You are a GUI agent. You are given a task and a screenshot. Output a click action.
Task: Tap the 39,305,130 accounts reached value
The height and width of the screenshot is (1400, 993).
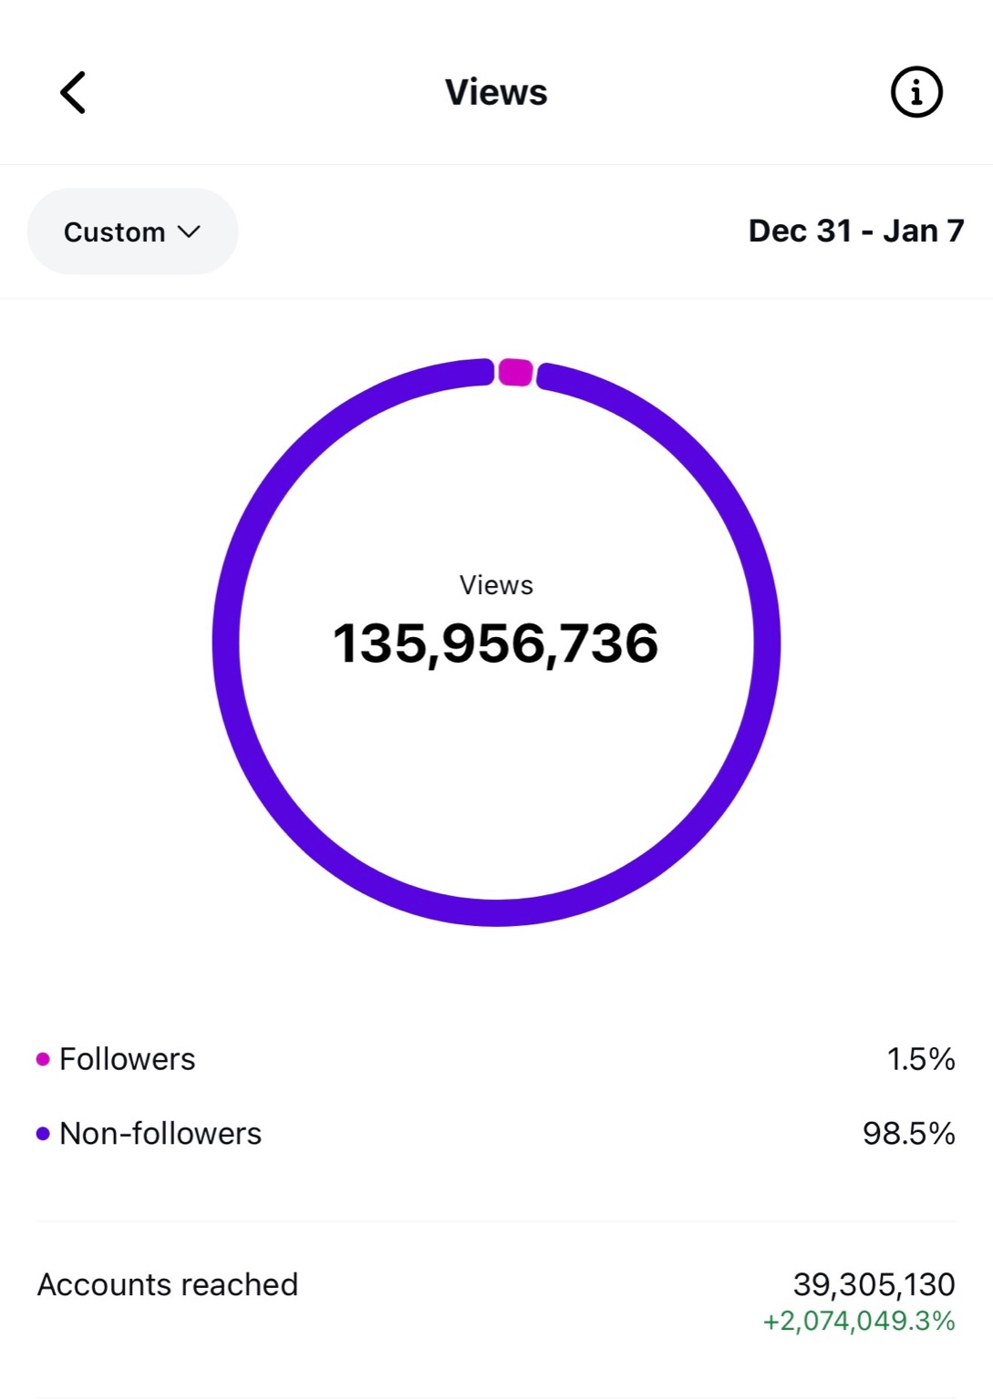pos(873,1284)
